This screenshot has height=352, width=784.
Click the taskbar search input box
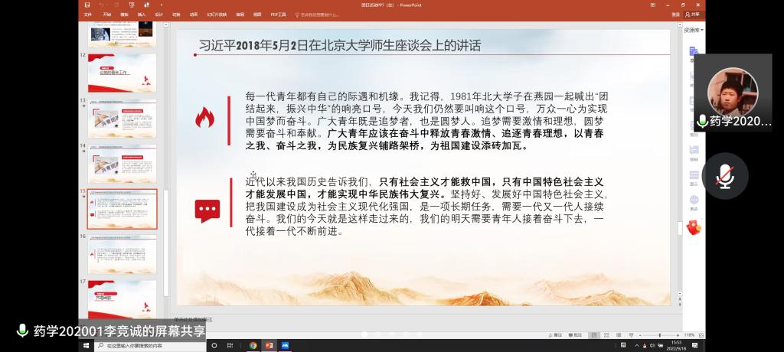(153, 345)
